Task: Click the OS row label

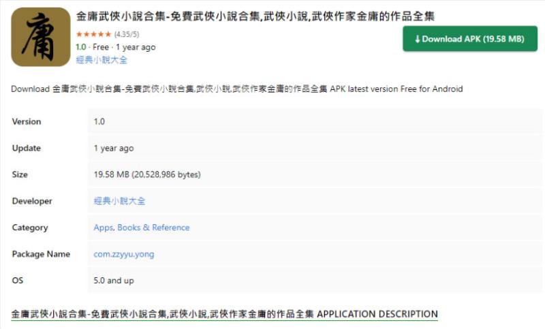Action: (x=18, y=281)
